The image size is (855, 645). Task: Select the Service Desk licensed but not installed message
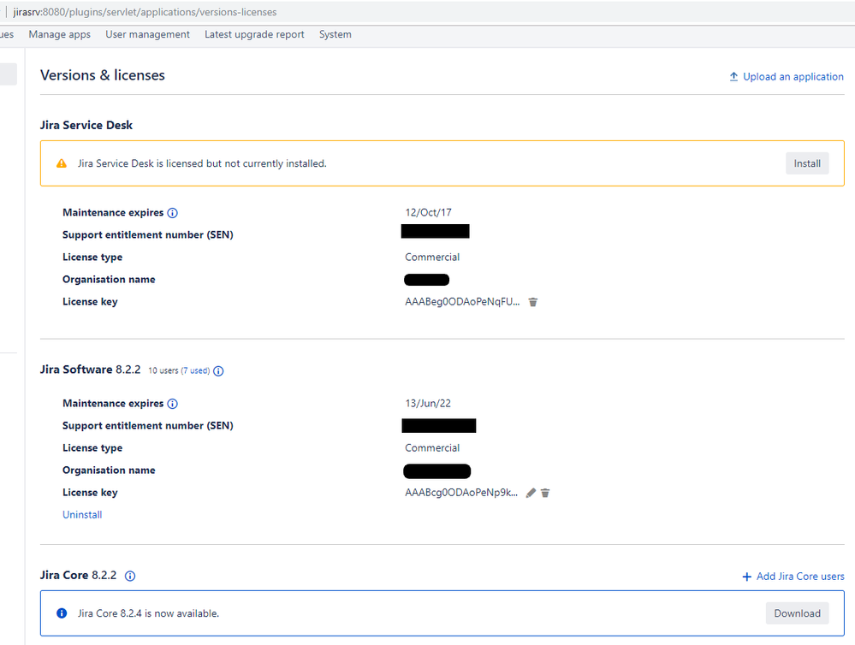point(202,163)
